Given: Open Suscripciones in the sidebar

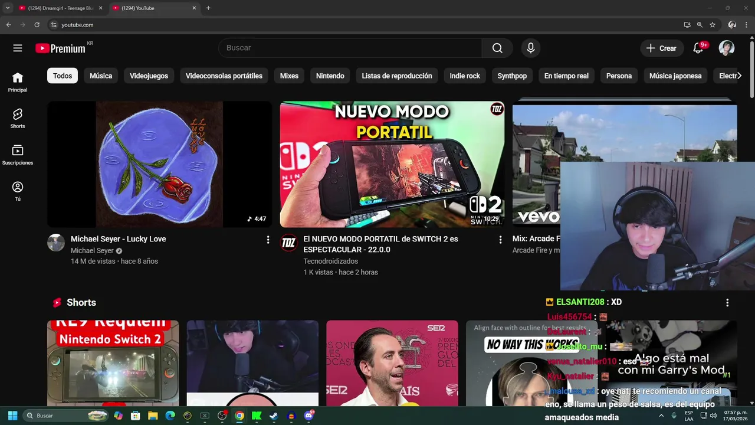Looking at the screenshot, I should click(x=18, y=155).
